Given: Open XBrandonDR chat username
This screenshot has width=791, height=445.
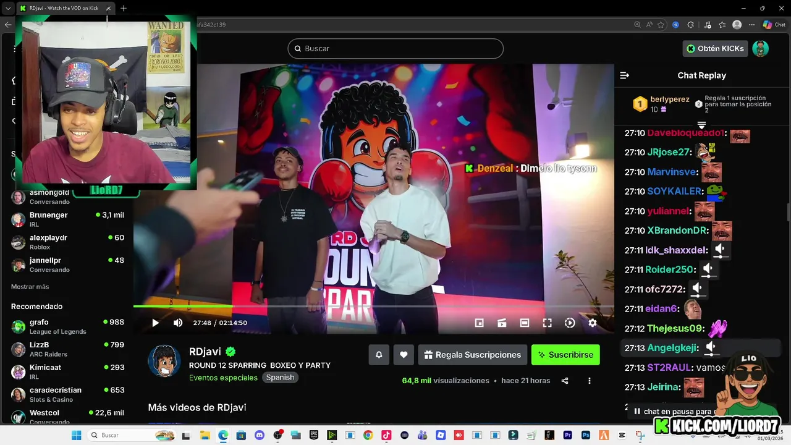Looking at the screenshot, I should (x=678, y=231).
